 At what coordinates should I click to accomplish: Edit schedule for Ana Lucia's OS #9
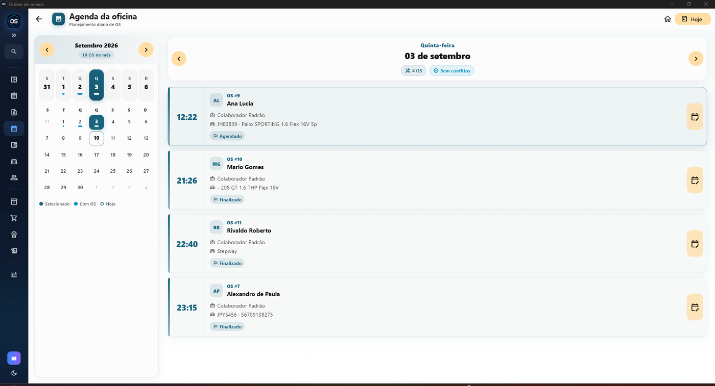695,117
